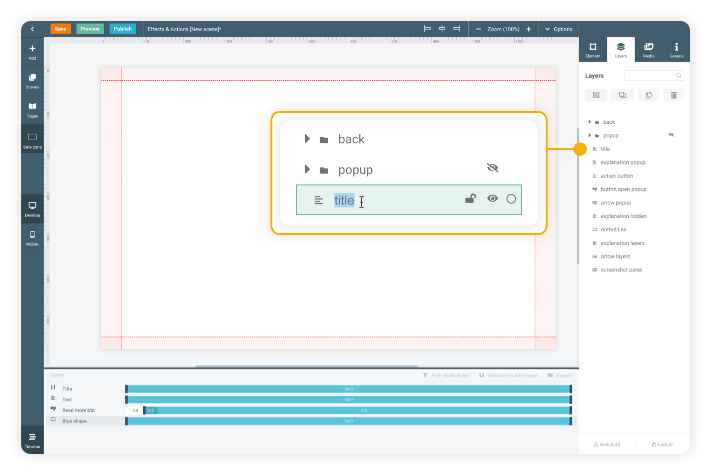Open the Options dropdown
The width and height of the screenshot is (711, 475).
559,29
